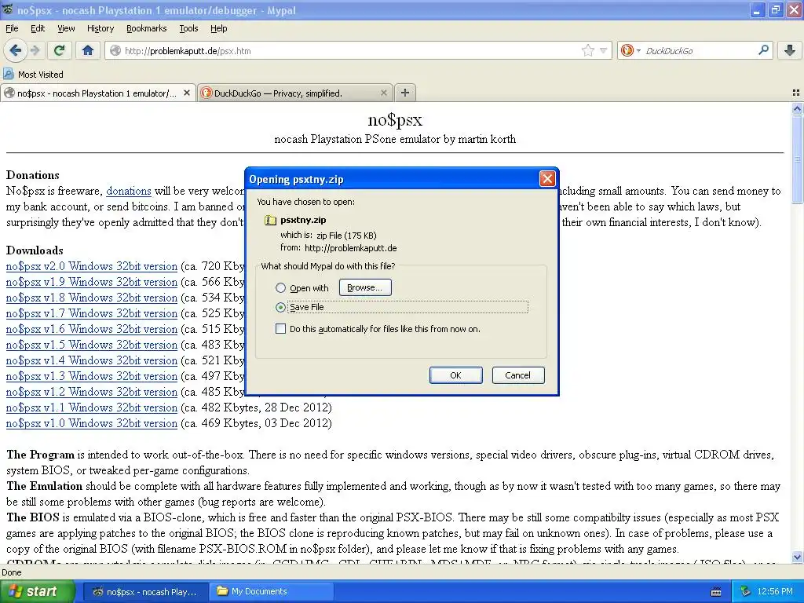Screen dimensions: 804x603
Task: Click the Most Visited bookmarks icon
Action: [x=8, y=74]
